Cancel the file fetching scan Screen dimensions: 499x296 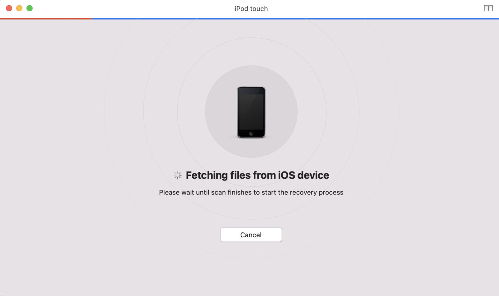pos(251,234)
